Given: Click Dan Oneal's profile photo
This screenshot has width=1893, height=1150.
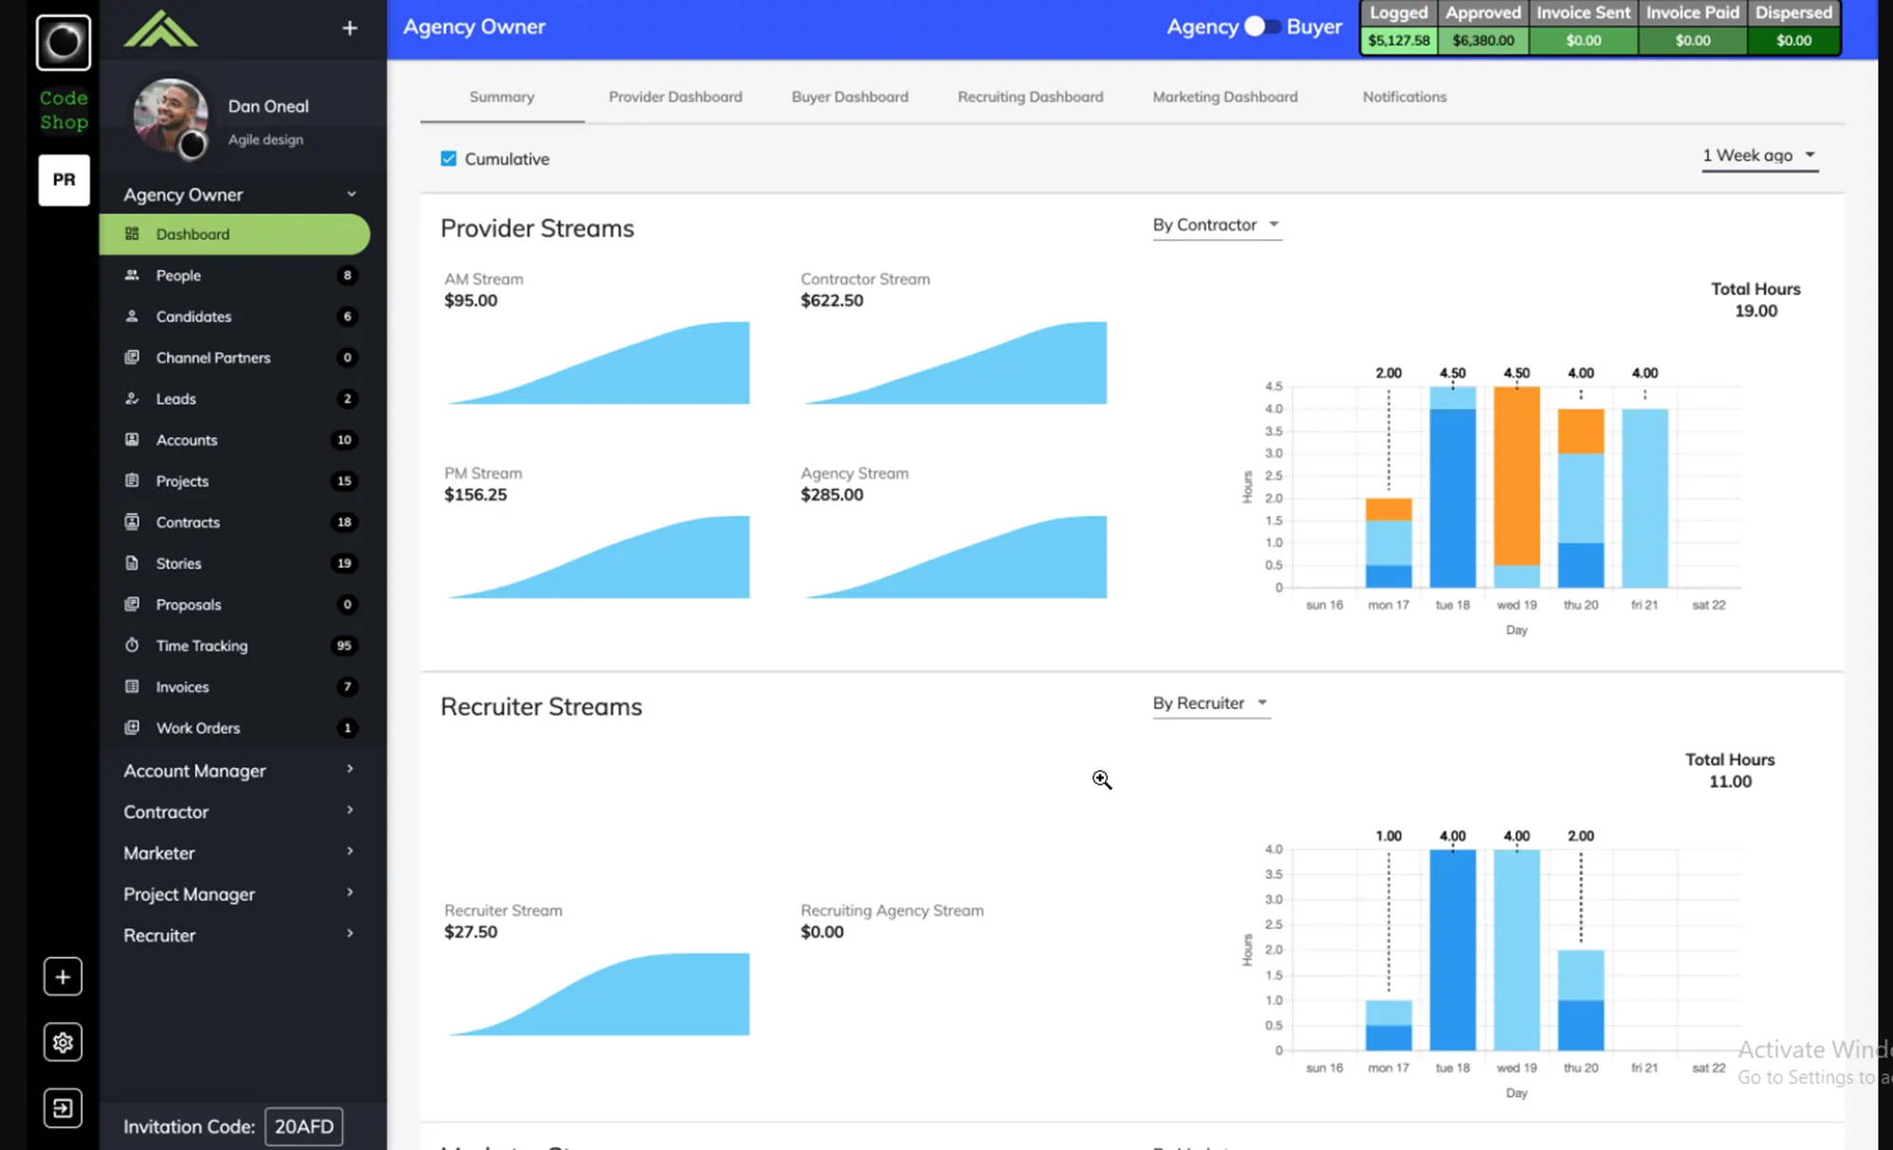Looking at the screenshot, I should point(171,116).
